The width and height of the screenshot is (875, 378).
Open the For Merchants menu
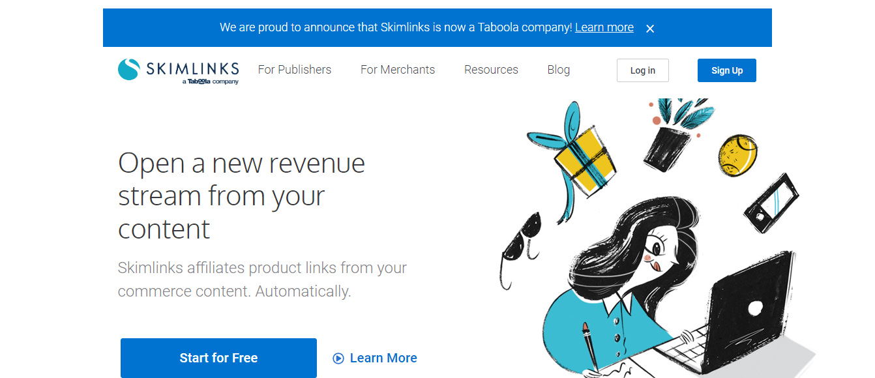click(398, 70)
